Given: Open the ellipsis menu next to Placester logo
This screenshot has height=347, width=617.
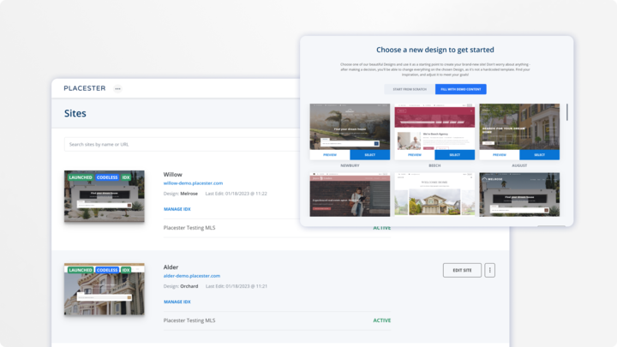Looking at the screenshot, I should pyautogui.click(x=117, y=88).
